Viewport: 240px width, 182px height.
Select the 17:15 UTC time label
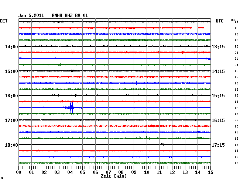[x=218, y=145]
